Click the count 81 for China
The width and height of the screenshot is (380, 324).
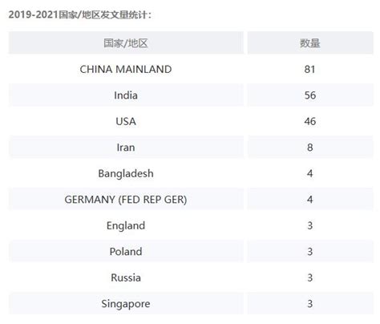[x=310, y=69]
